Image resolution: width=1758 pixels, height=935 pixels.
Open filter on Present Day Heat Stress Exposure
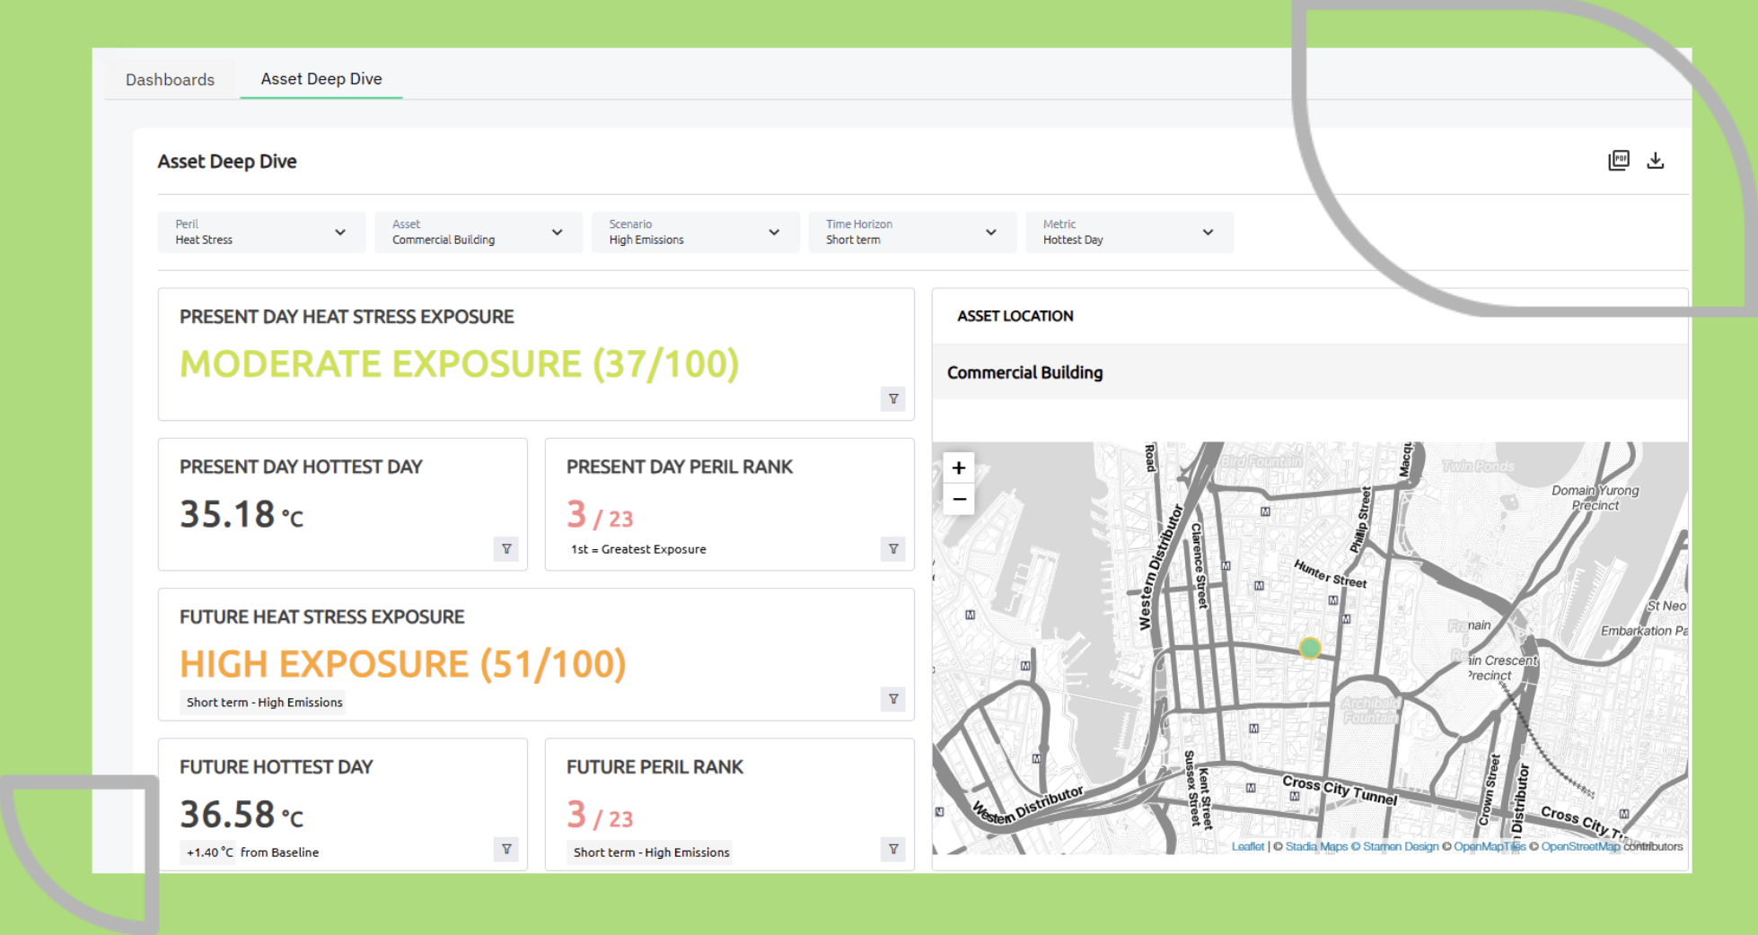point(892,399)
